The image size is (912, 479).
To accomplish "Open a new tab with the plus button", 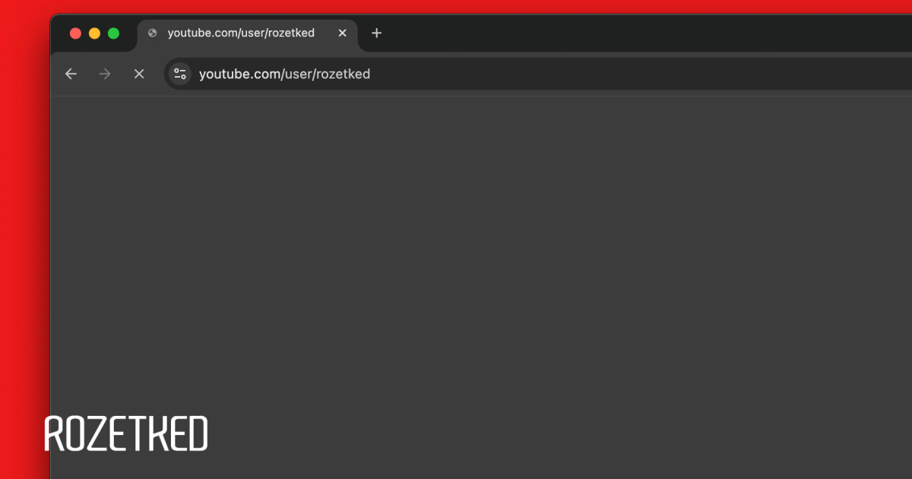I will (376, 33).
